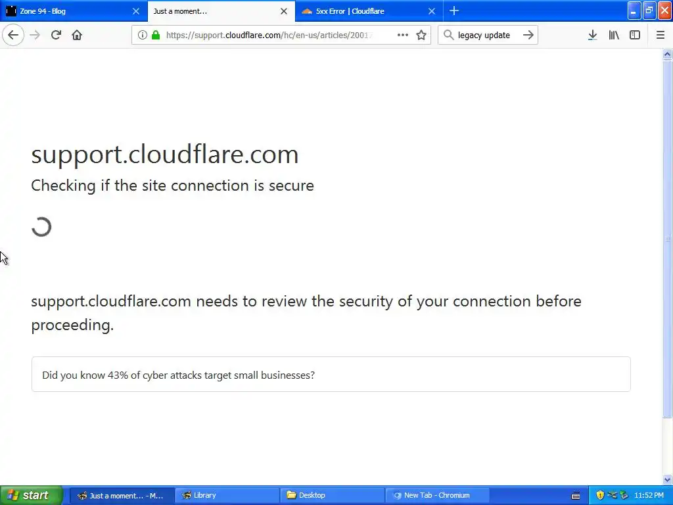
Task: Click the 'support.cloudflare.com' page heading
Action: pyautogui.click(x=165, y=155)
